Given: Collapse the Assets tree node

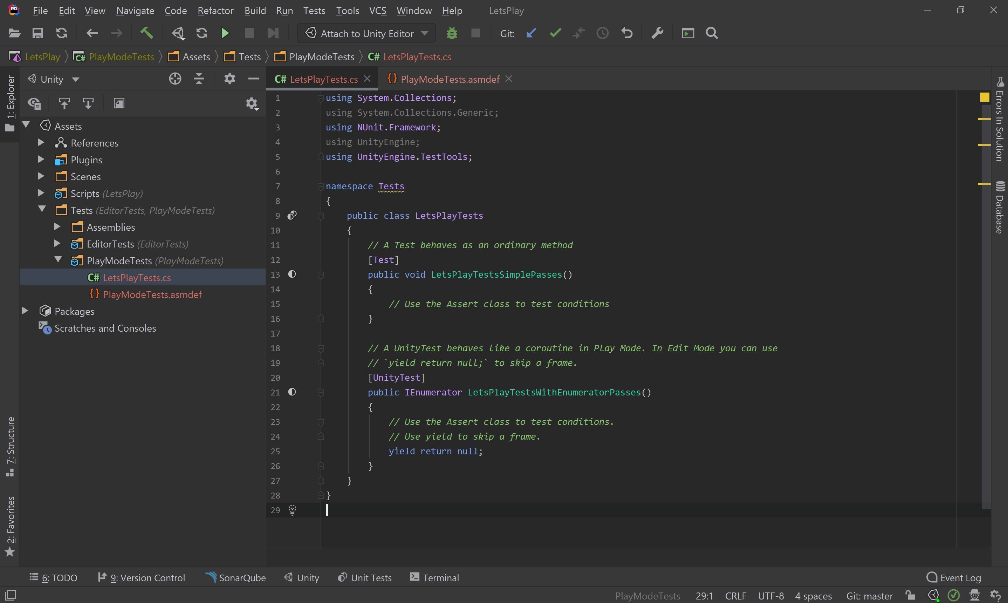Looking at the screenshot, I should tap(26, 125).
